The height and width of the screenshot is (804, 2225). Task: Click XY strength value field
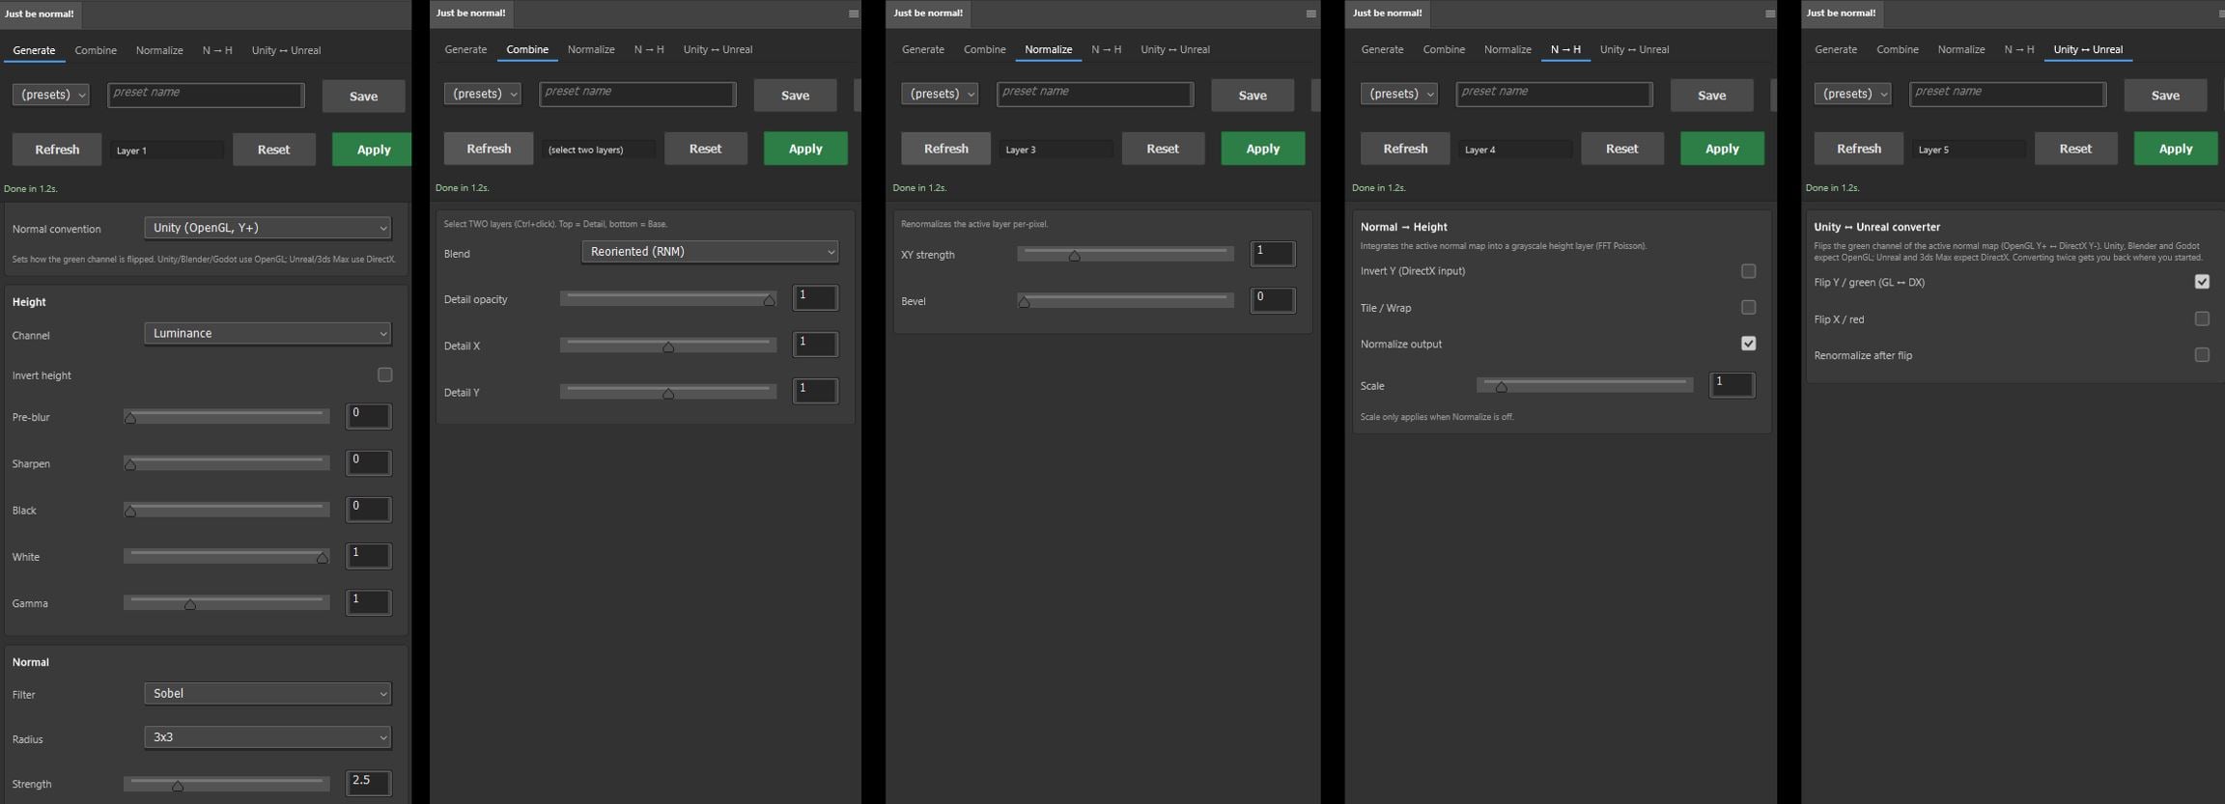(x=1273, y=253)
